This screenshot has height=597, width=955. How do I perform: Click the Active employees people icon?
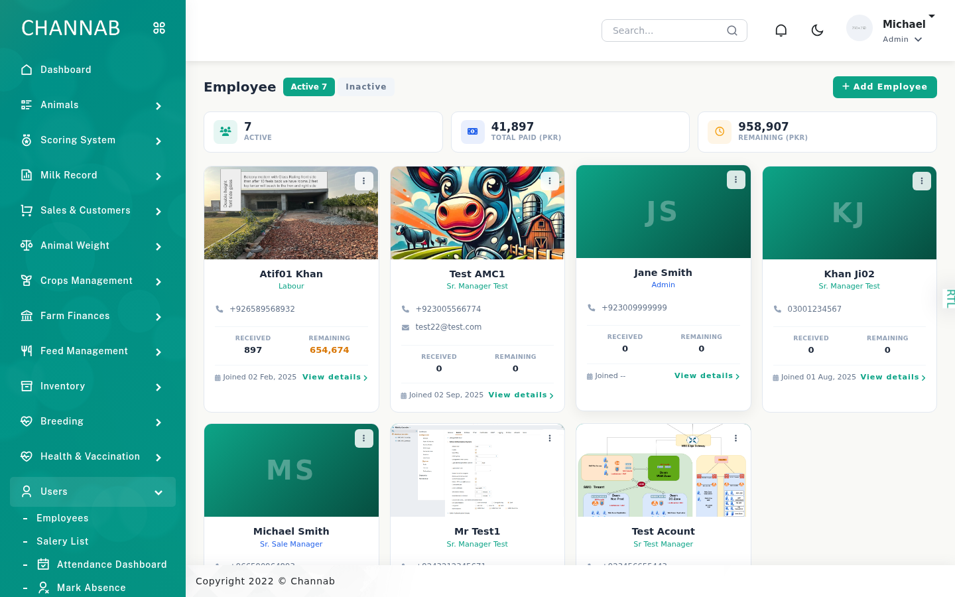225,131
